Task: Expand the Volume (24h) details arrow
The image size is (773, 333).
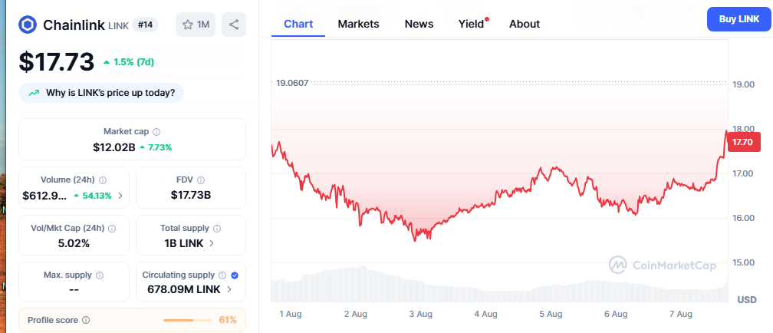Action: pyautogui.click(x=120, y=196)
